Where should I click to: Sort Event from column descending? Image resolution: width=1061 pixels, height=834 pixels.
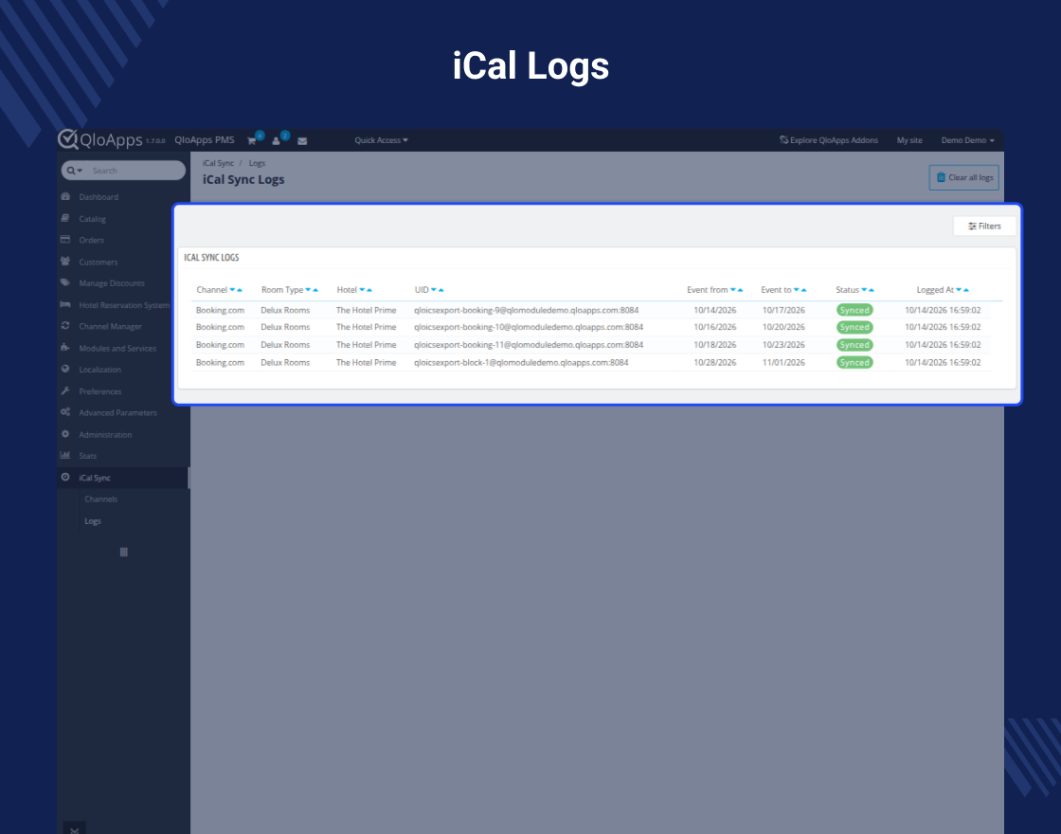click(733, 290)
